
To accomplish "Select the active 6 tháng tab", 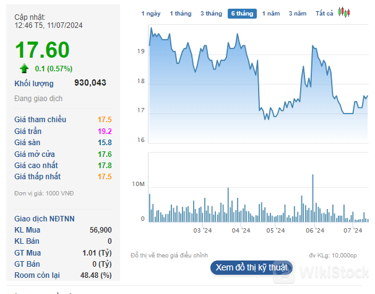I will pos(242,13).
